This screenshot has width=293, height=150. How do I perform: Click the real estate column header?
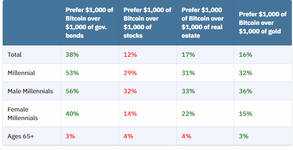[x=203, y=23]
